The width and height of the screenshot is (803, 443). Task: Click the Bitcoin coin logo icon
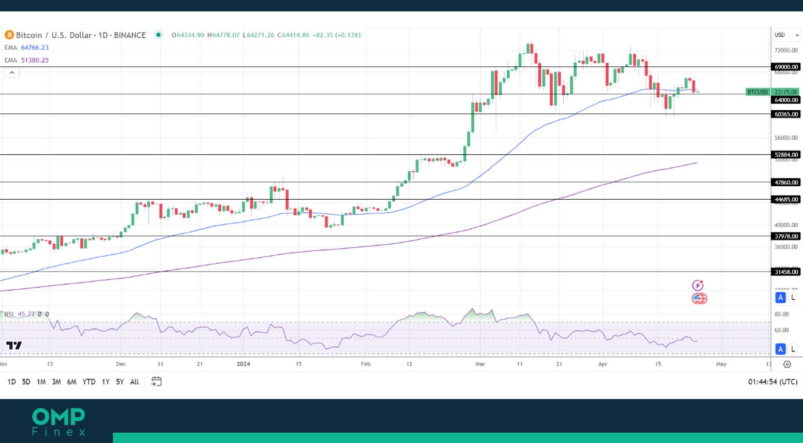9,35
